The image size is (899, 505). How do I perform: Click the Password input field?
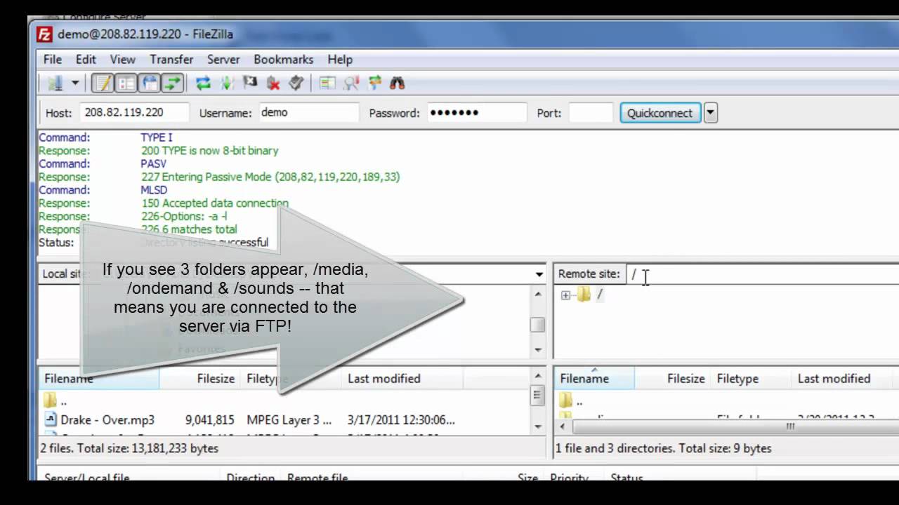click(x=477, y=112)
